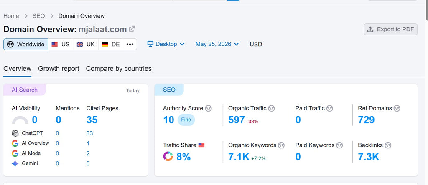Click Domain Overview in the breadcrumb
Image resolution: width=428 pixels, height=185 pixels.
tap(82, 16)
